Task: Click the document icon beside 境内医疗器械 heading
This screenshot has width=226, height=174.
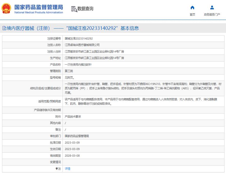Action: [x=4, y=28]
